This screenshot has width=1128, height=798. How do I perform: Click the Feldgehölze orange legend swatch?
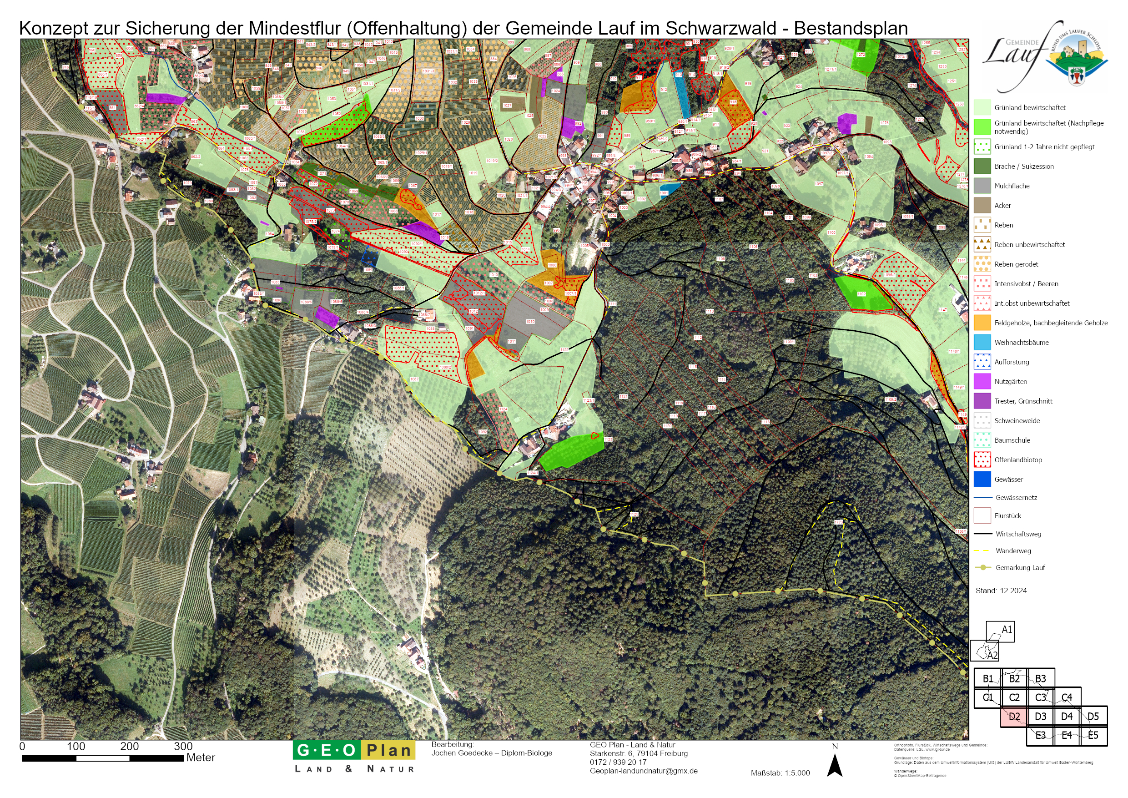[982, 323]
